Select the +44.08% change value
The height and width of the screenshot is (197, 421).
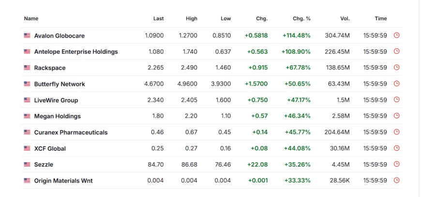click(298, 148)
